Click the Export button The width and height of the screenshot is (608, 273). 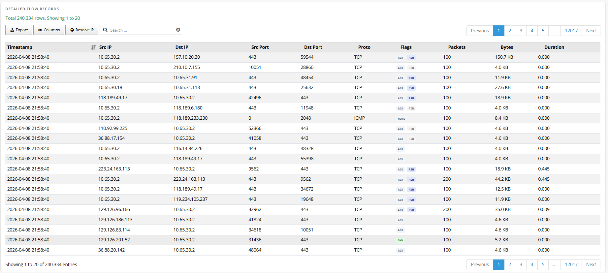click(19, 30)
